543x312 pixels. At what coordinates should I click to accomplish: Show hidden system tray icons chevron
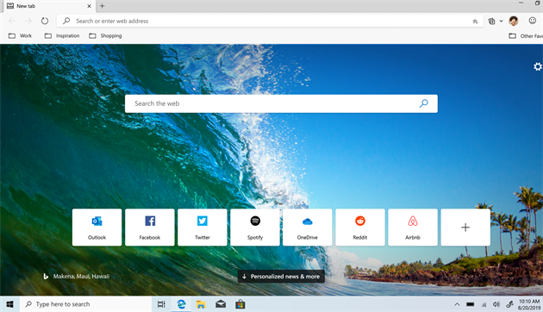click(x=457, y=304)
